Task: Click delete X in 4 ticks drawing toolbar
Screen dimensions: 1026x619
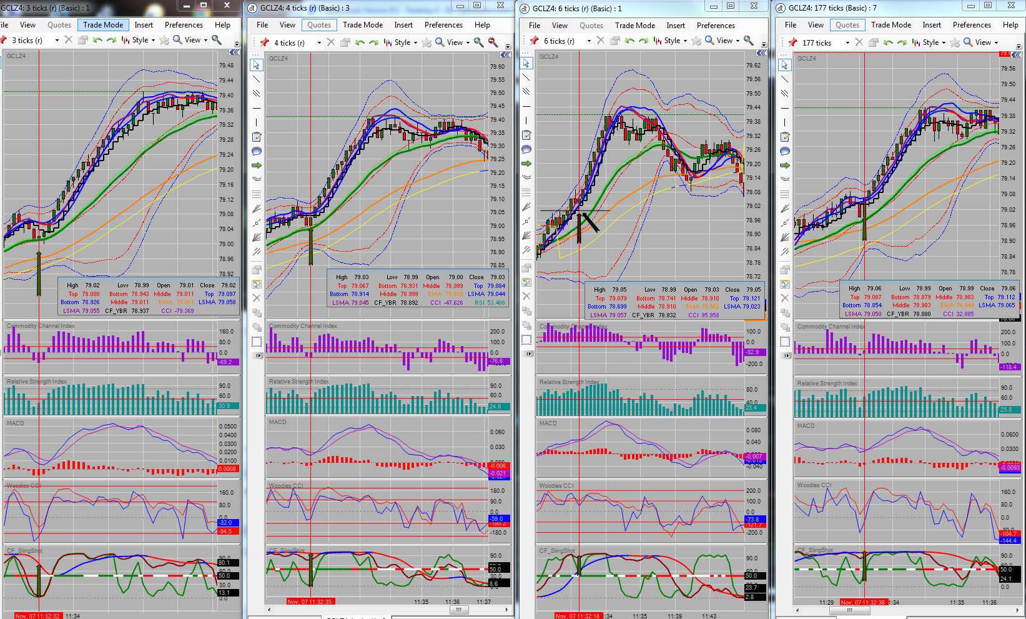Action: [256, 298]
